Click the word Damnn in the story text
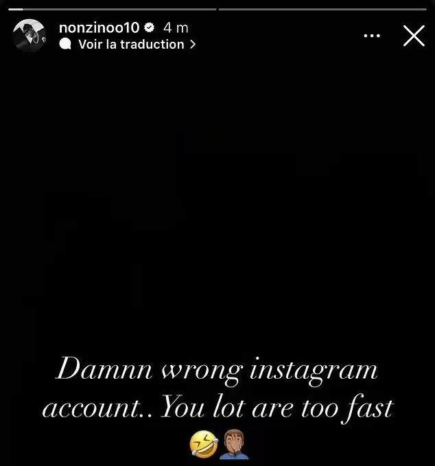The width and height of the screenshot is (435, 466). (x=104, y=369)
